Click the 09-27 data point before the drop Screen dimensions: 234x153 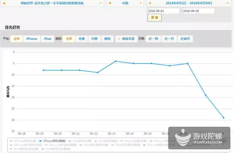click(x=188, y=64)
